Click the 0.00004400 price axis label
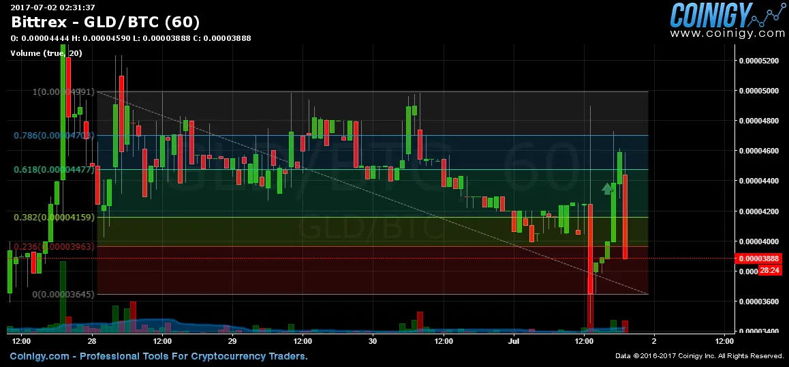The width and height of the screenshot is (789, 367). coord(759,181)
